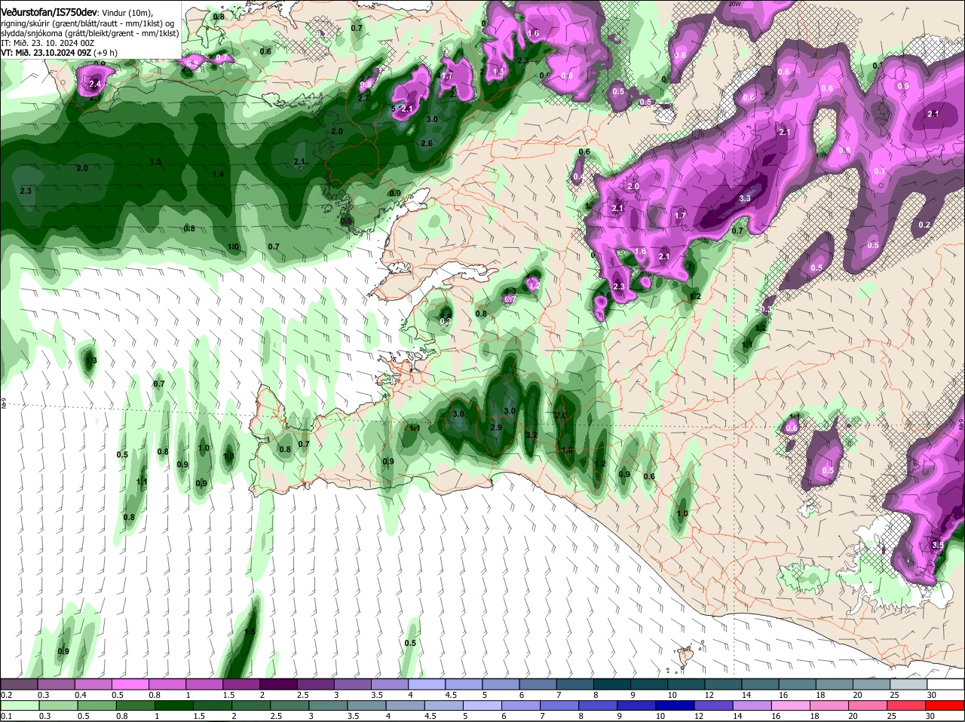This screenshot has width=965, height=722.
Task: Click the '0.1' label under rain legend
Action: 7,716
